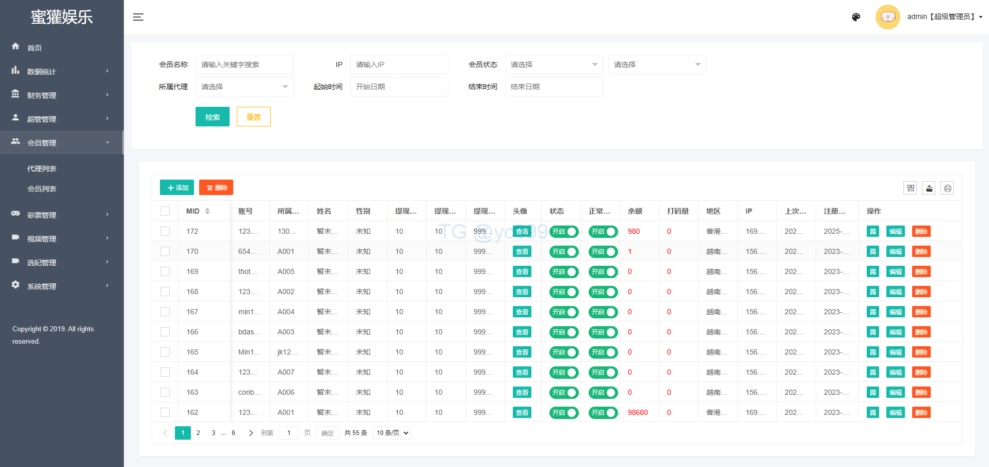Viewport: 989px width, 467px height.
Task: Open the 会员状态 dropdown
Action: [x=554, y=65]
